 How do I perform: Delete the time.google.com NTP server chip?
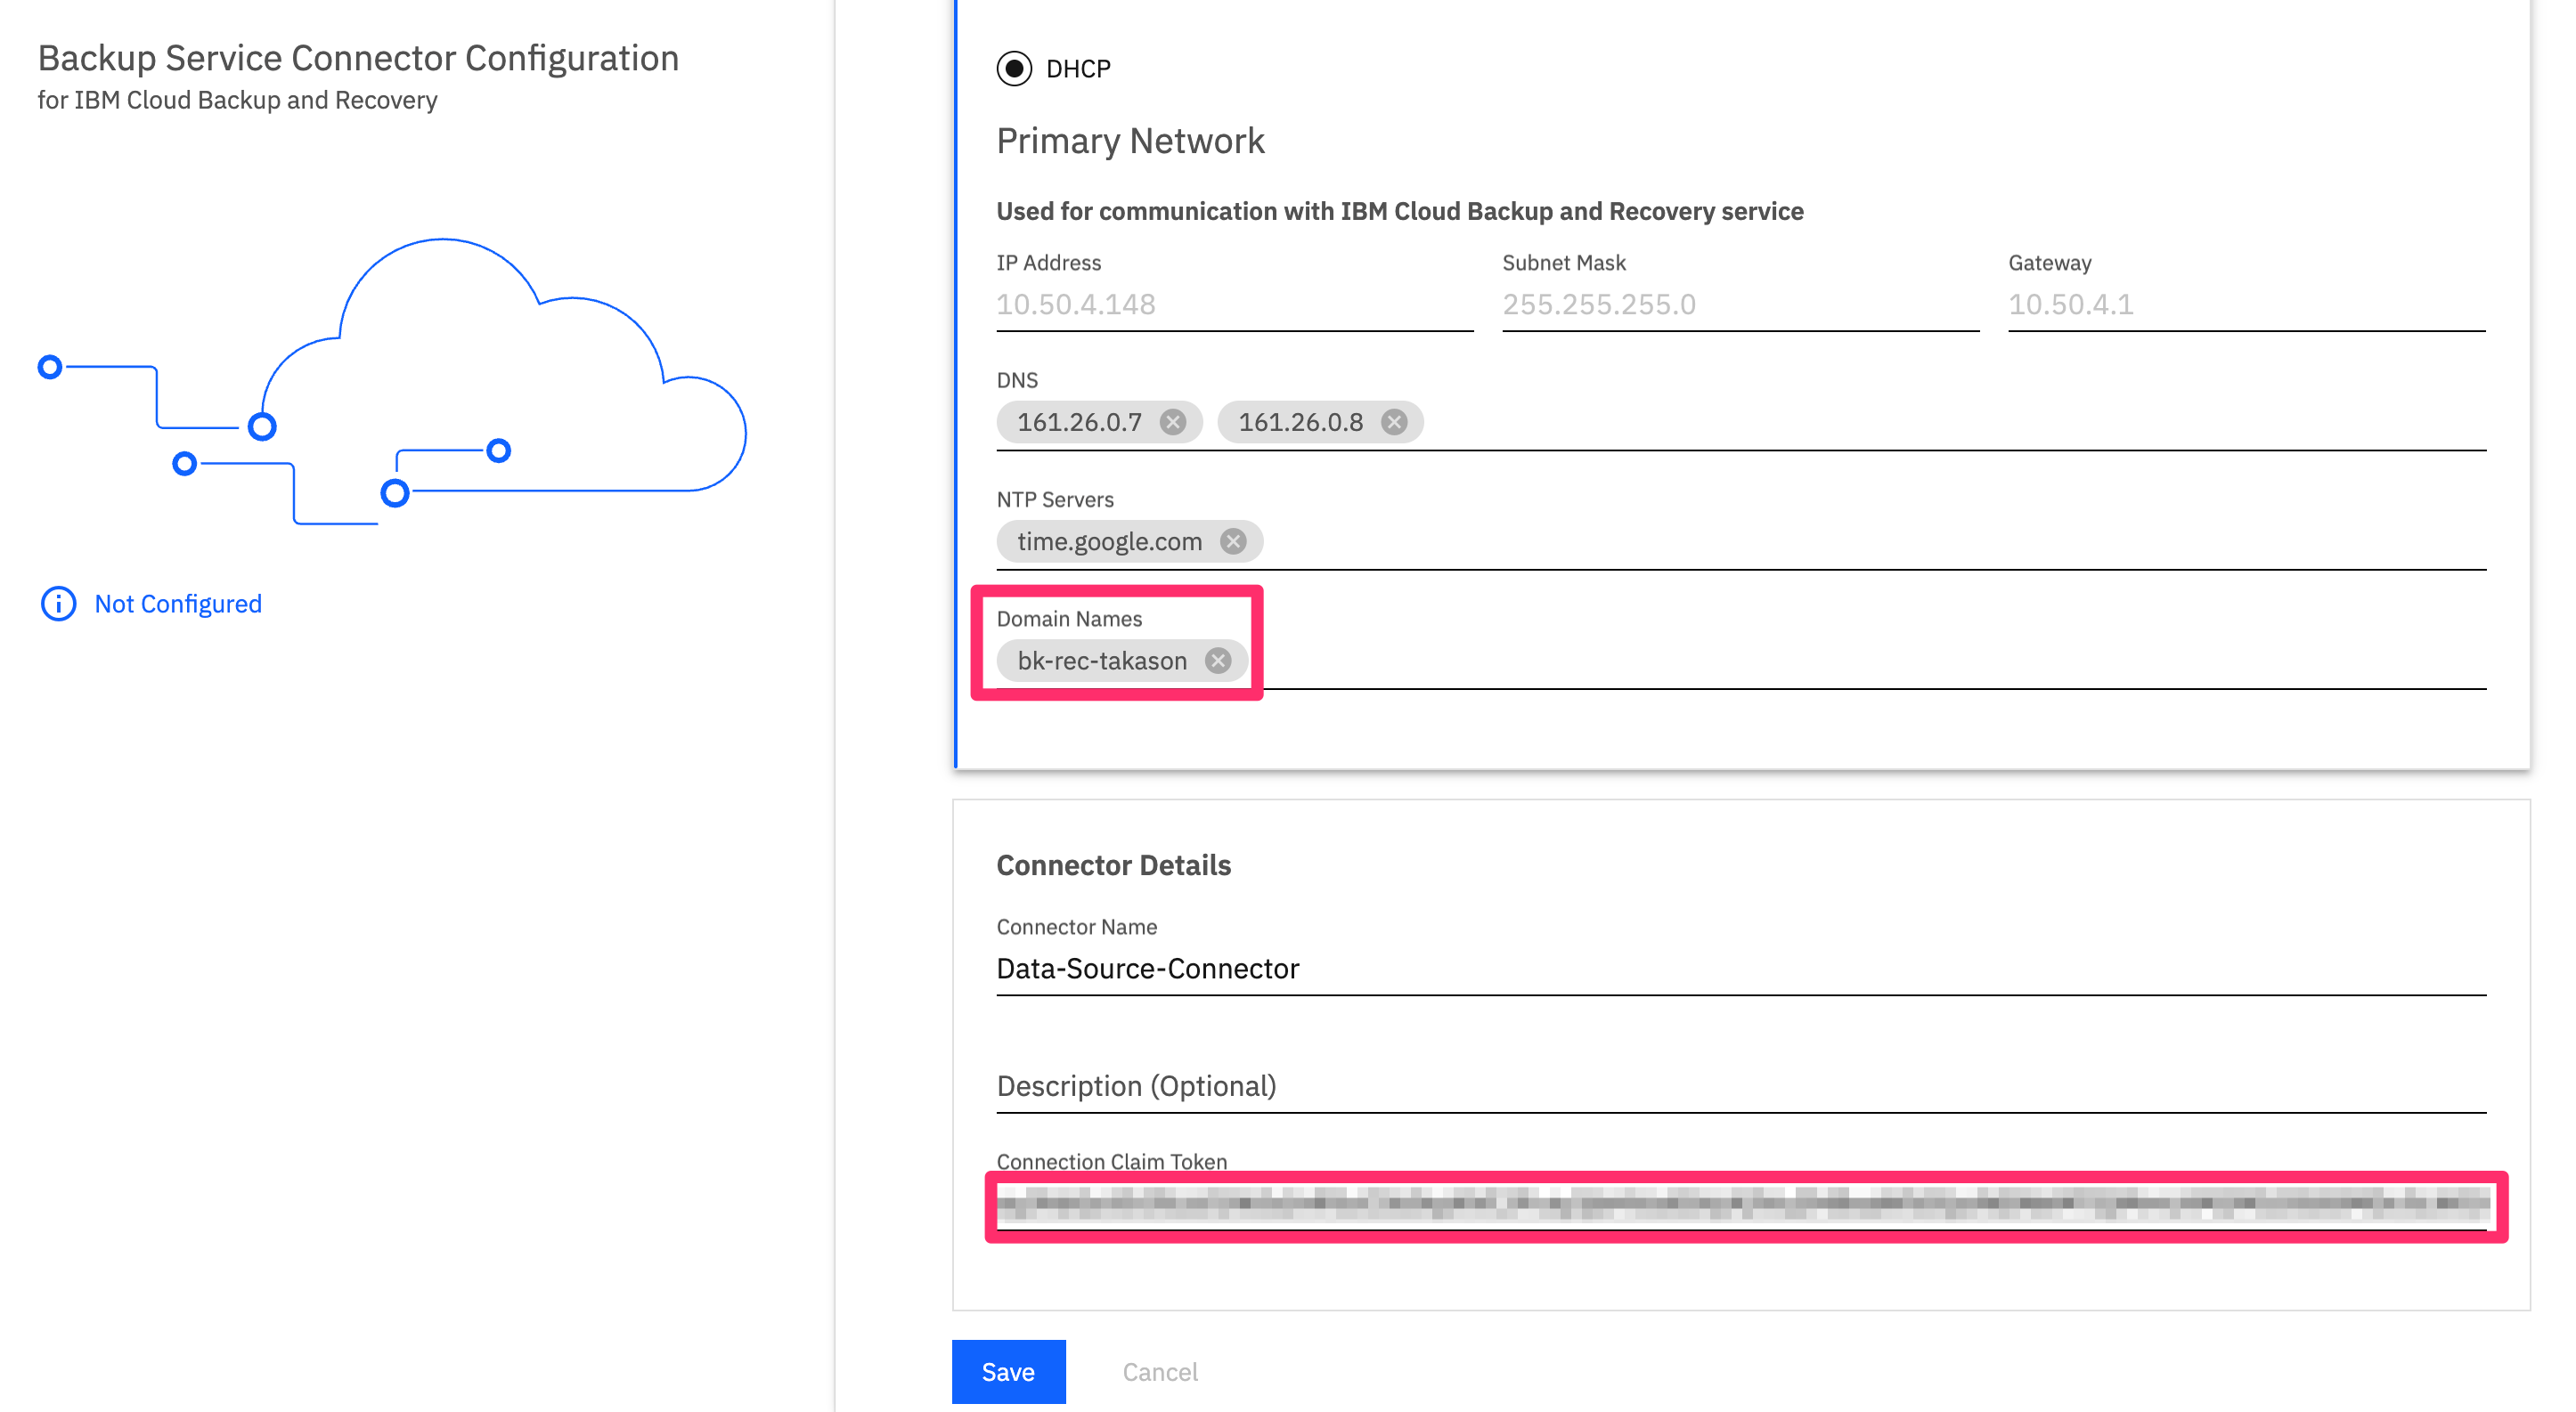1233,541
